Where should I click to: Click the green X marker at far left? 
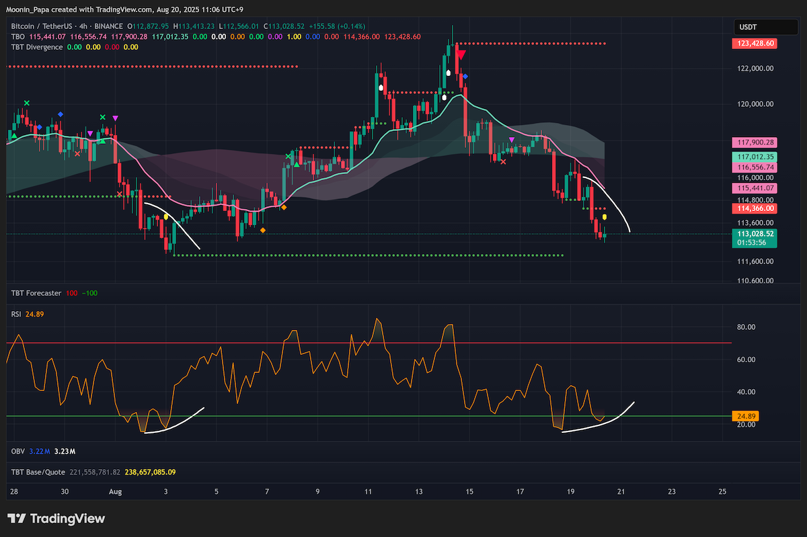[27, 103]
